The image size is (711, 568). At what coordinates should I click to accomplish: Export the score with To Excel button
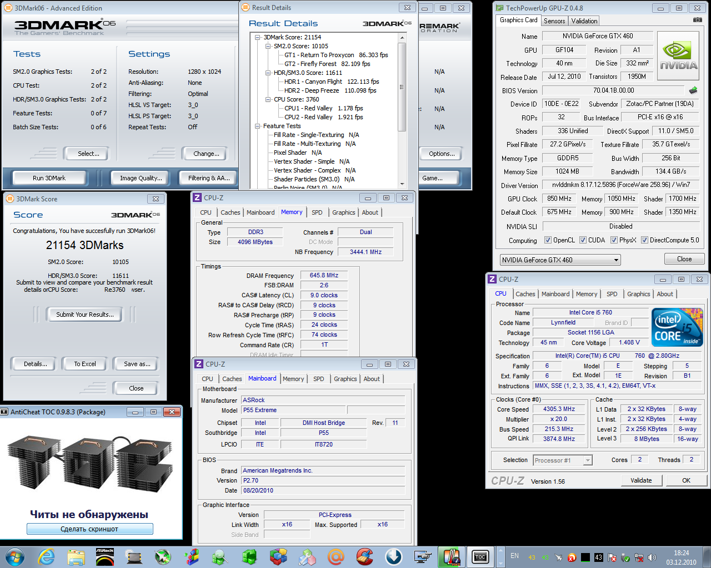[85, 364]
